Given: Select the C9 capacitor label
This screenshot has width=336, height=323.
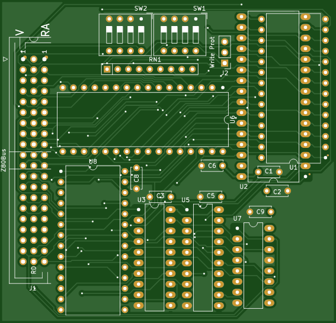Looking at the screenshot, I should (x=260, y=212).
